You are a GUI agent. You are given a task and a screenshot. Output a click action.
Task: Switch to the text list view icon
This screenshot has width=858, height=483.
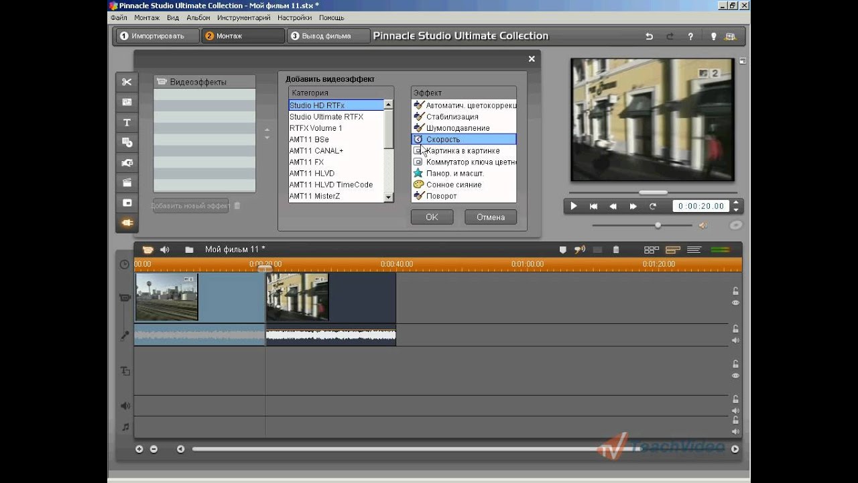click(x=694, y=250)
